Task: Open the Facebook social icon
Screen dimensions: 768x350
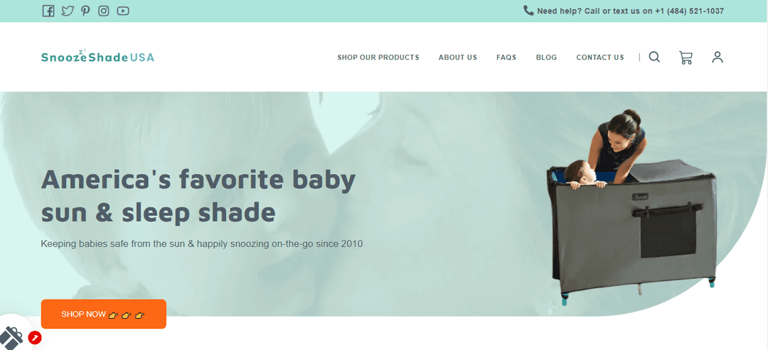Action: tap(48, 11)
